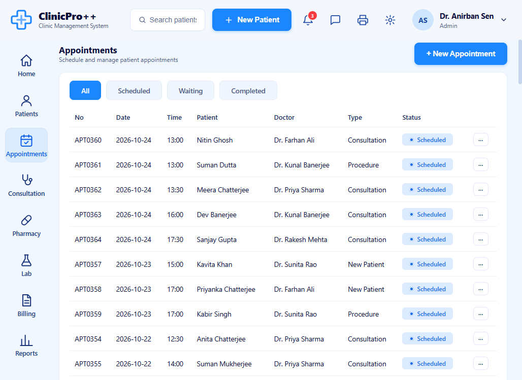
Task: Open Consultation stethoscope section
Action: (26, 185)
